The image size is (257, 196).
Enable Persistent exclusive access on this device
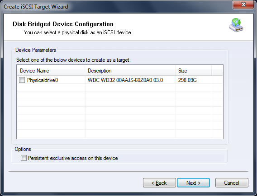[x=24, y=158]
